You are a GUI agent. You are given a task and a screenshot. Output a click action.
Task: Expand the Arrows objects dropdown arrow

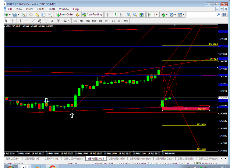[68, 21]
